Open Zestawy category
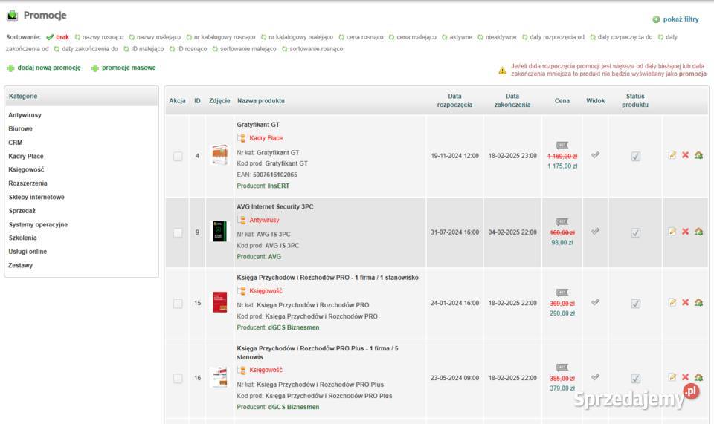The width and height of the screenshot is (714, 424). point(21,265)
